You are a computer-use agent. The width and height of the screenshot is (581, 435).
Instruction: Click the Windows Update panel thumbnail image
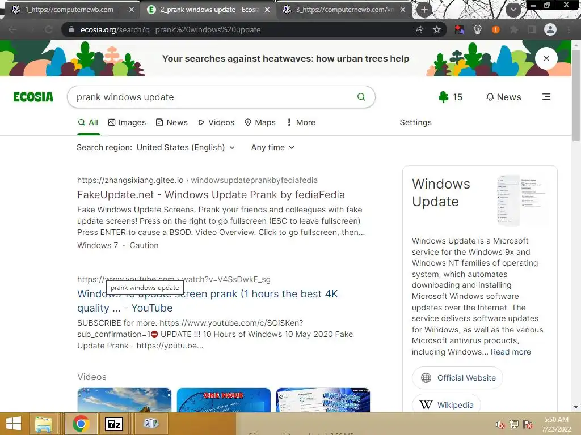(x=523, y=200)
